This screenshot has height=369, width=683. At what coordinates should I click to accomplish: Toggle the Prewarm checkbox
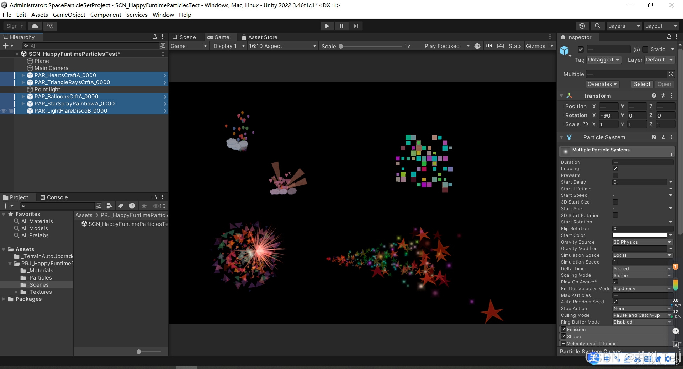point(615,175)
